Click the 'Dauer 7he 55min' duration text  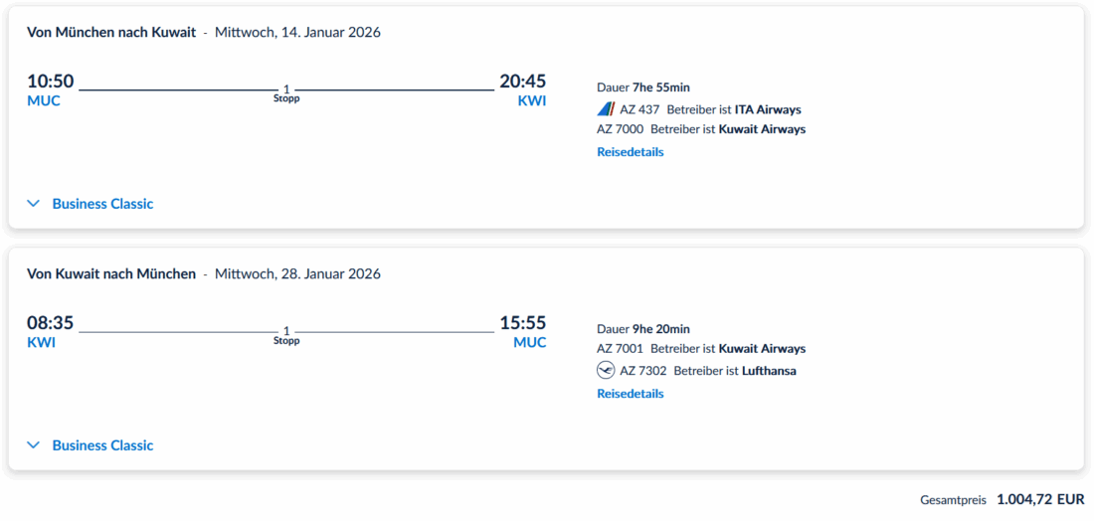[x=642, y=87]
